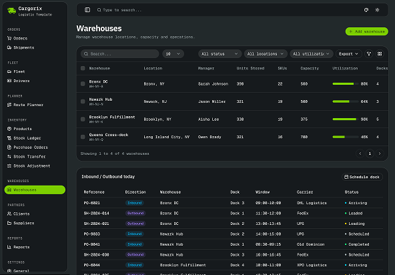Click the Fleet truck icon
Screen dimensions: 395x275
9,71
